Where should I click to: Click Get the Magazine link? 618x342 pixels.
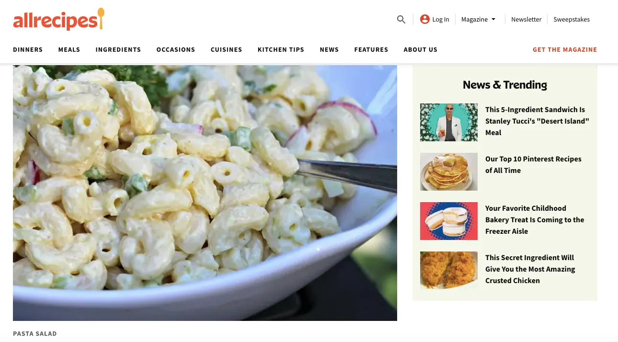(565, 49)
